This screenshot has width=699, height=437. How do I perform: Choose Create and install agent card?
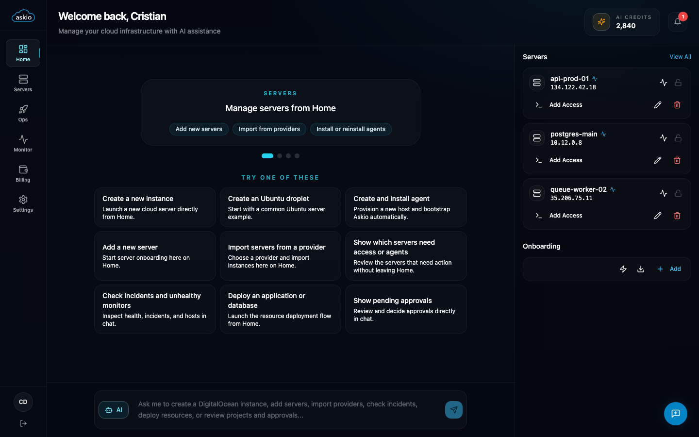pos(406,207)
